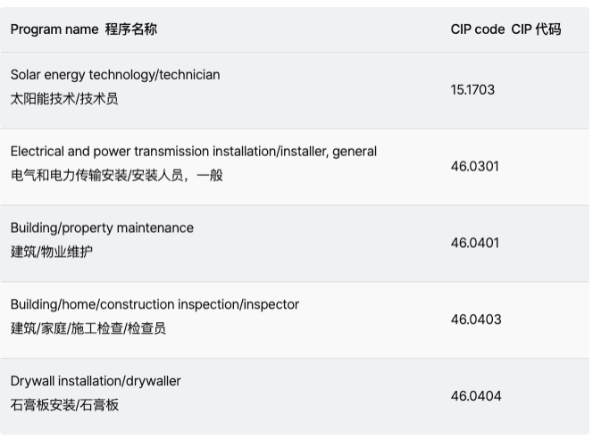Click CIP code 46.0401
Image resolution: width=593 pixels, height=439 pixels.
[474, 244]
